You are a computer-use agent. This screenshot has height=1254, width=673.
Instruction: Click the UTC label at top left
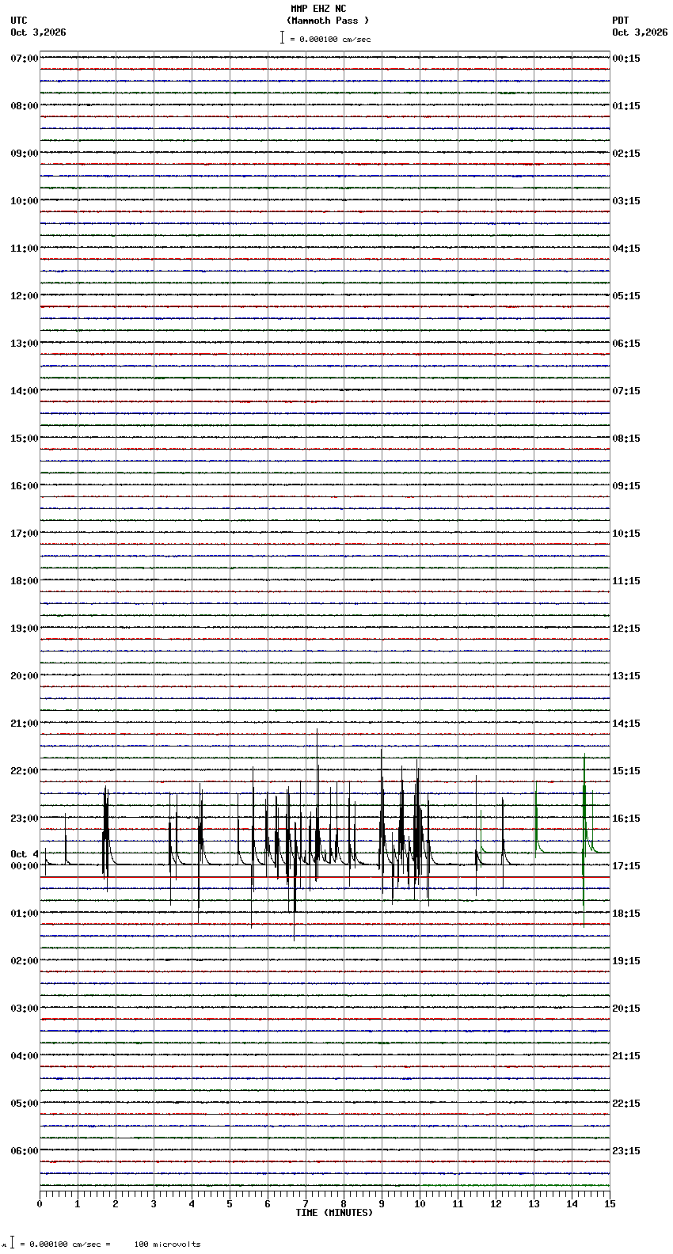click(19, 21)
